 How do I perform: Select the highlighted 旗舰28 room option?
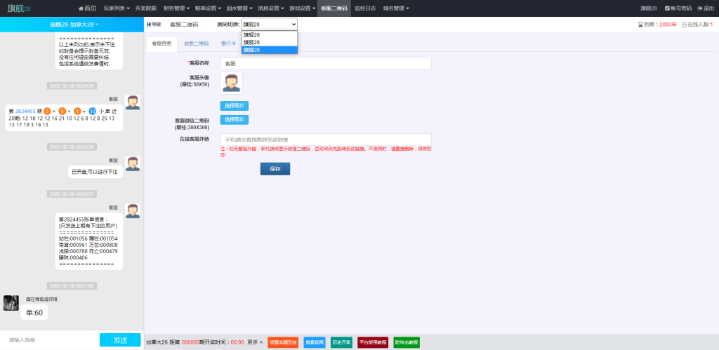pos(270,50)
